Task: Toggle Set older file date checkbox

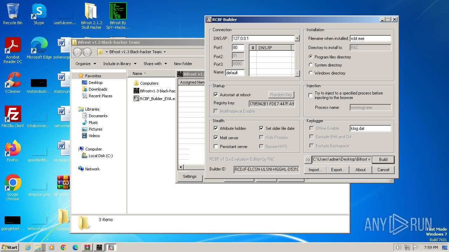Action: click(x=261, y=128)
